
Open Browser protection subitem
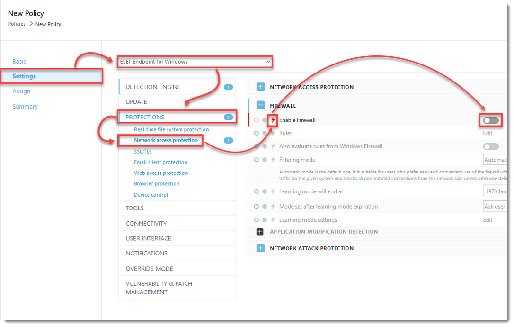coord(157,184)
